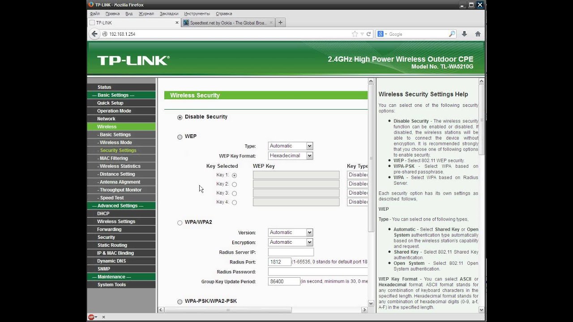The height and width of the screenshot is (322, 573).
Task: Open the MAC Filtering submenu item
Action: (113, 158)
